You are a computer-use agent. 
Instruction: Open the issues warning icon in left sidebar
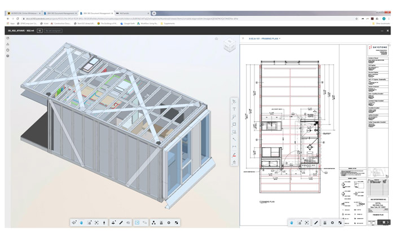coord(8,44)
